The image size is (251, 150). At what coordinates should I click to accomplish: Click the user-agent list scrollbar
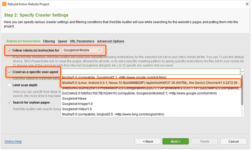[x=242, y=90]
